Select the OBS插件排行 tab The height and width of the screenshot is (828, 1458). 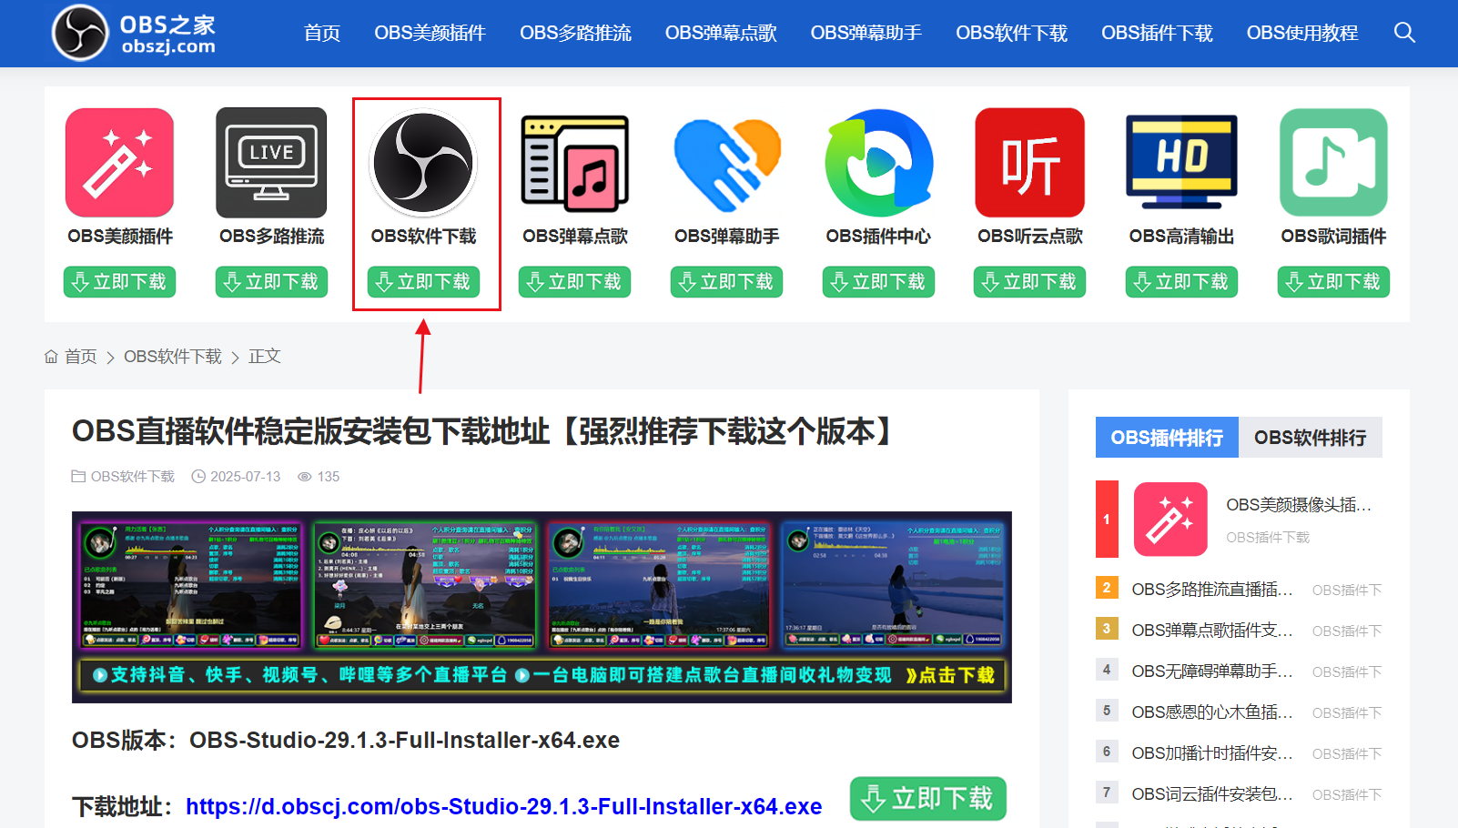[x=1166, y=438]
